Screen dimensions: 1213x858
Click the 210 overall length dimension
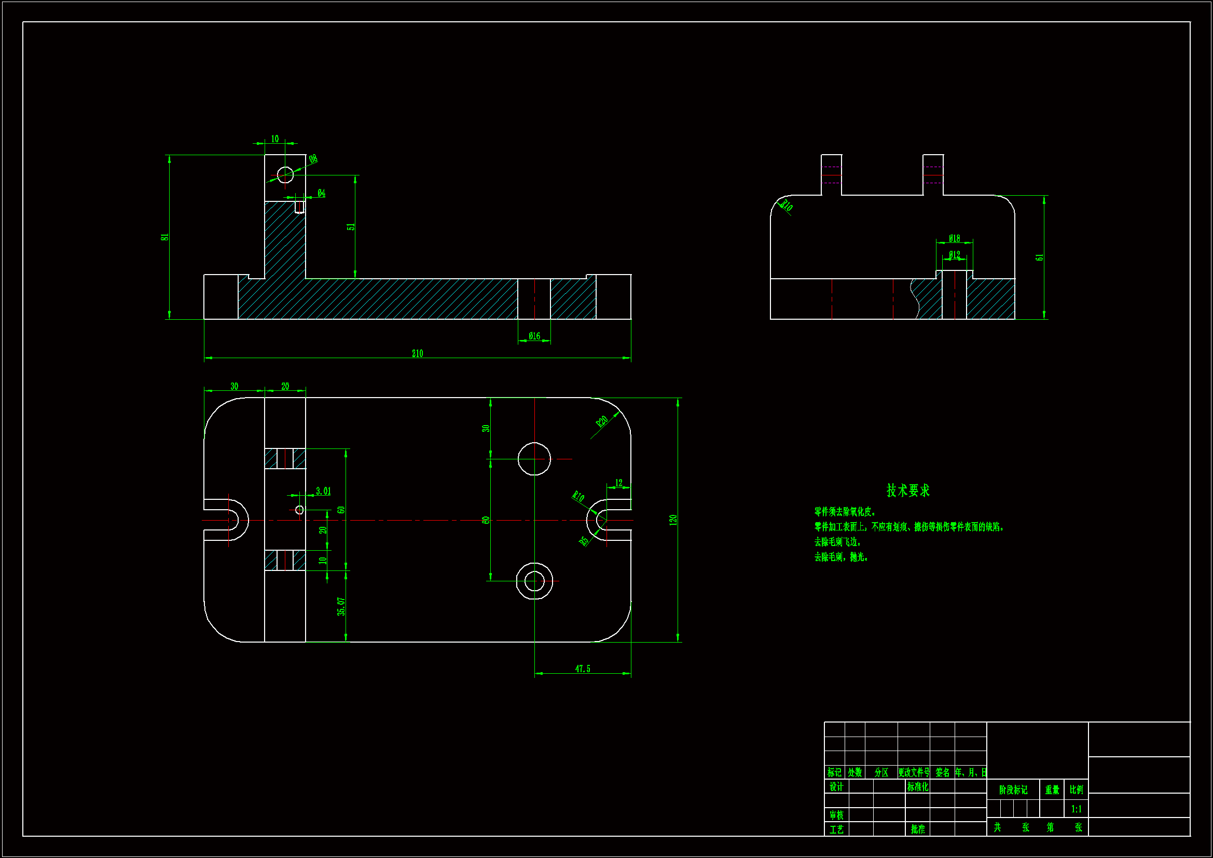tap(417, 353)
